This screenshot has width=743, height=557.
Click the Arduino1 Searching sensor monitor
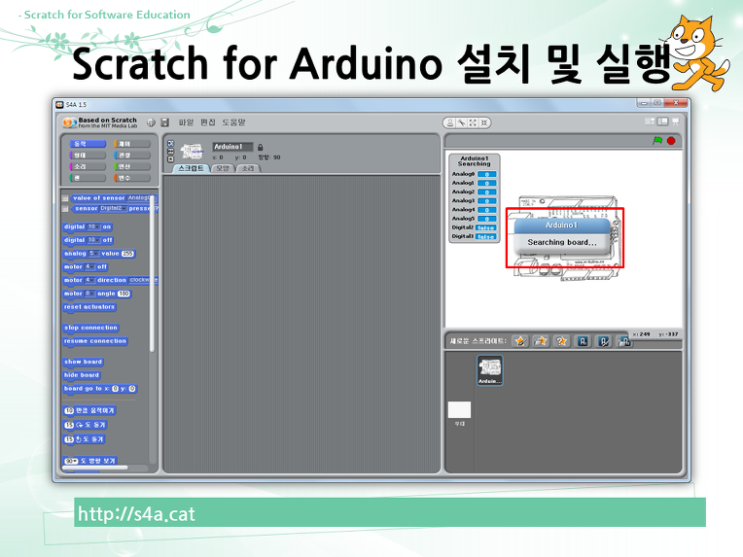pyautogui.click(x=474, y=198)
